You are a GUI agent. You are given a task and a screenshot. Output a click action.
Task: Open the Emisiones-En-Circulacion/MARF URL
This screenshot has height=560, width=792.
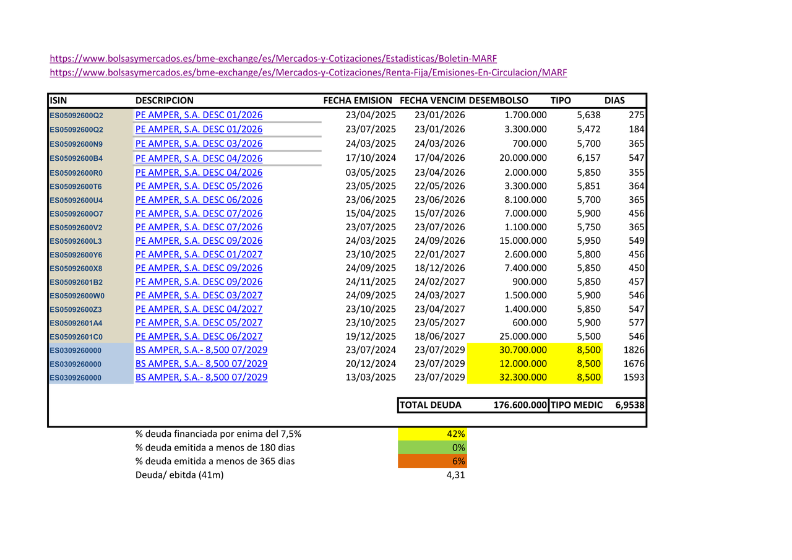pyautogui.click(x=308, y=72)
